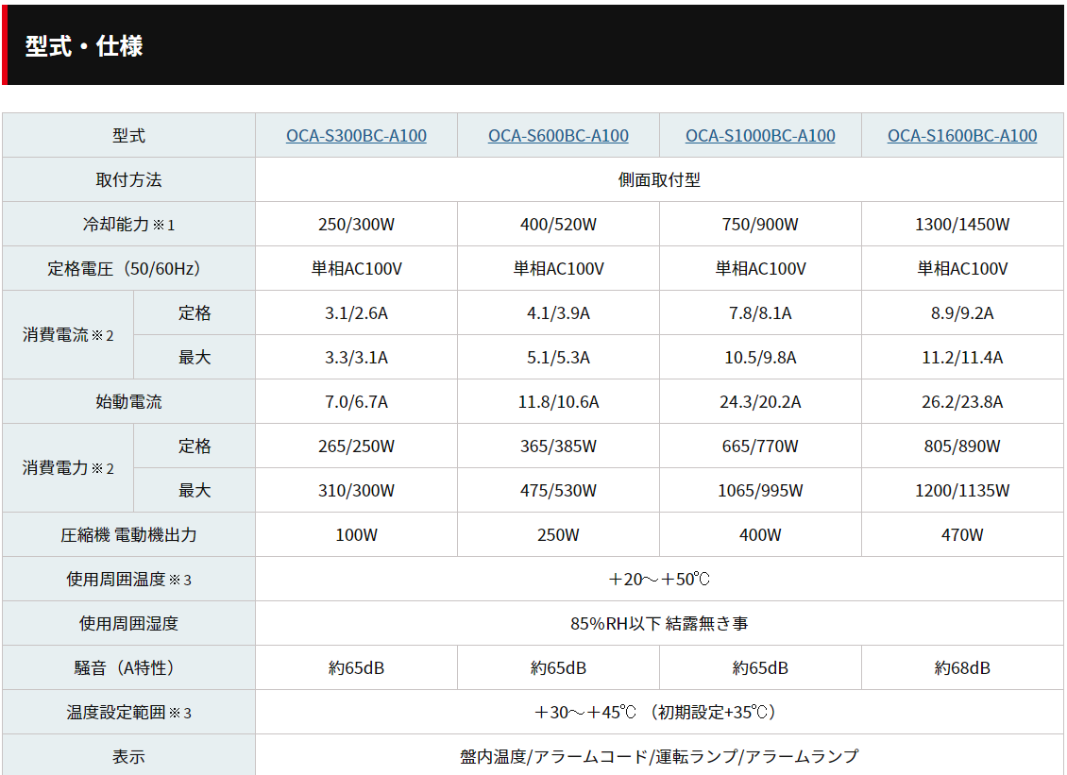
Task: Click the 11.2/11.4A maximum current value
Action: click(962, 357)
